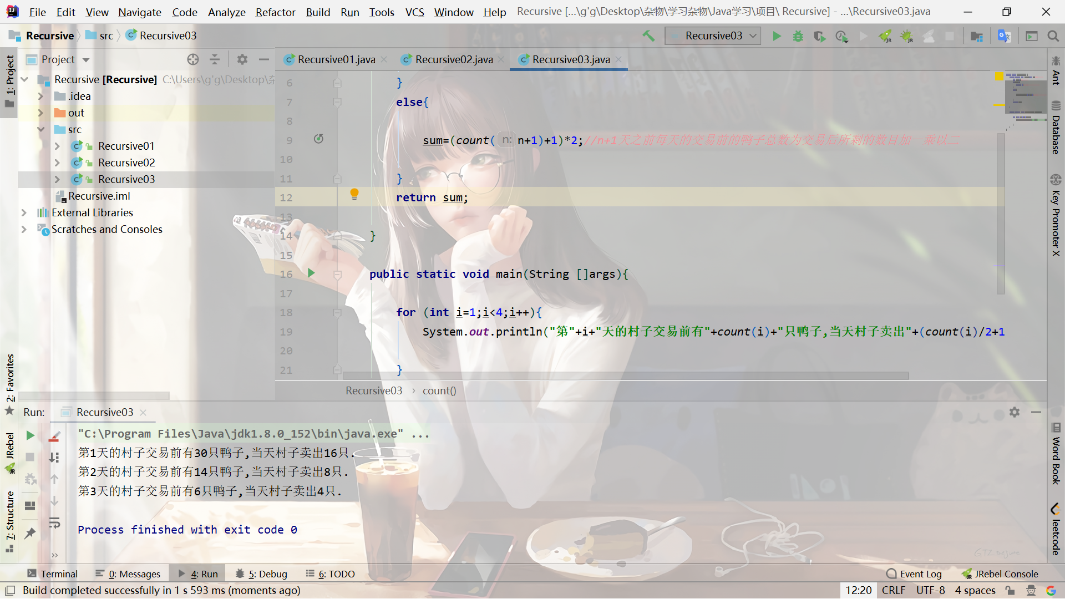The image size is (1065, 599).
Task: Collapse the Recursive project root node
Action: click(24, 80)
